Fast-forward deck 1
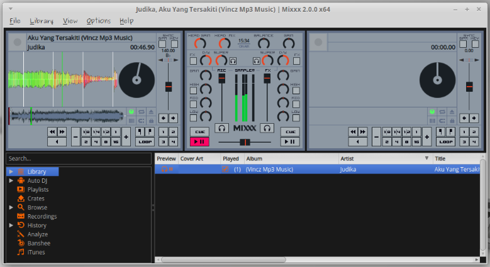The height and width of the screenshot is (267, 490). click(x=62, y=132)
